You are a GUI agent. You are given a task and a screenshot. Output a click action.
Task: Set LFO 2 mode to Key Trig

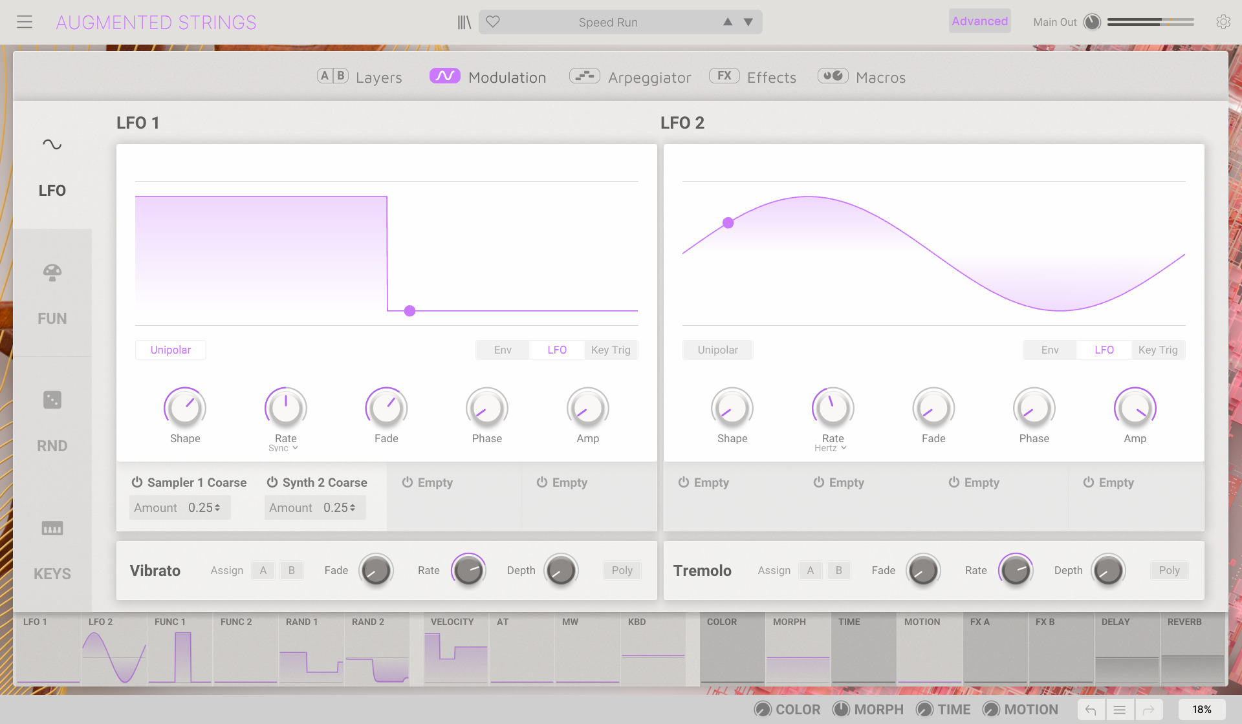tap(1158, 350)
